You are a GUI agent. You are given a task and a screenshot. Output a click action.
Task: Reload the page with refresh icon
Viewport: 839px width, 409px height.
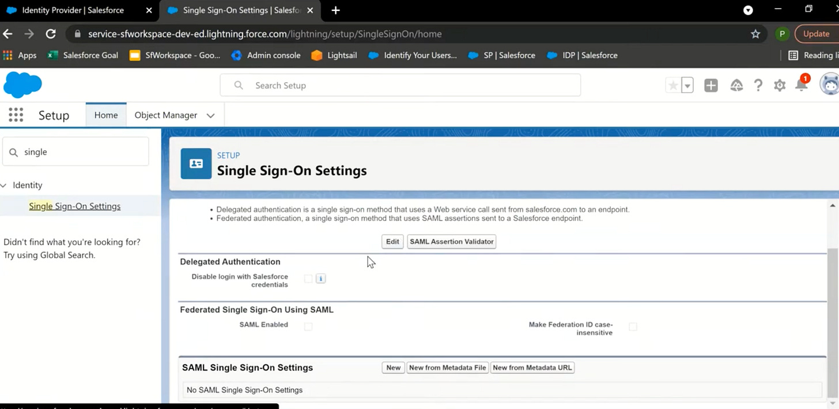[51, 34]
